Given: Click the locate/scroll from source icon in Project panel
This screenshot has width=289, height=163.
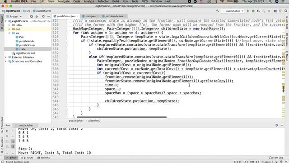Looking at the screenshot, I should pyautogui.click(x=32, y=16).
